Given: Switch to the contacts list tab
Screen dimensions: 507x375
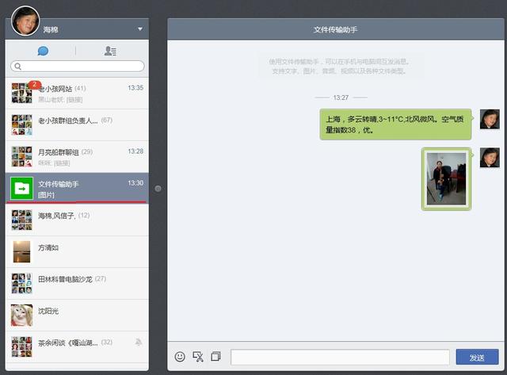Looking at the screenshot, I should click(x=111, y=51).
